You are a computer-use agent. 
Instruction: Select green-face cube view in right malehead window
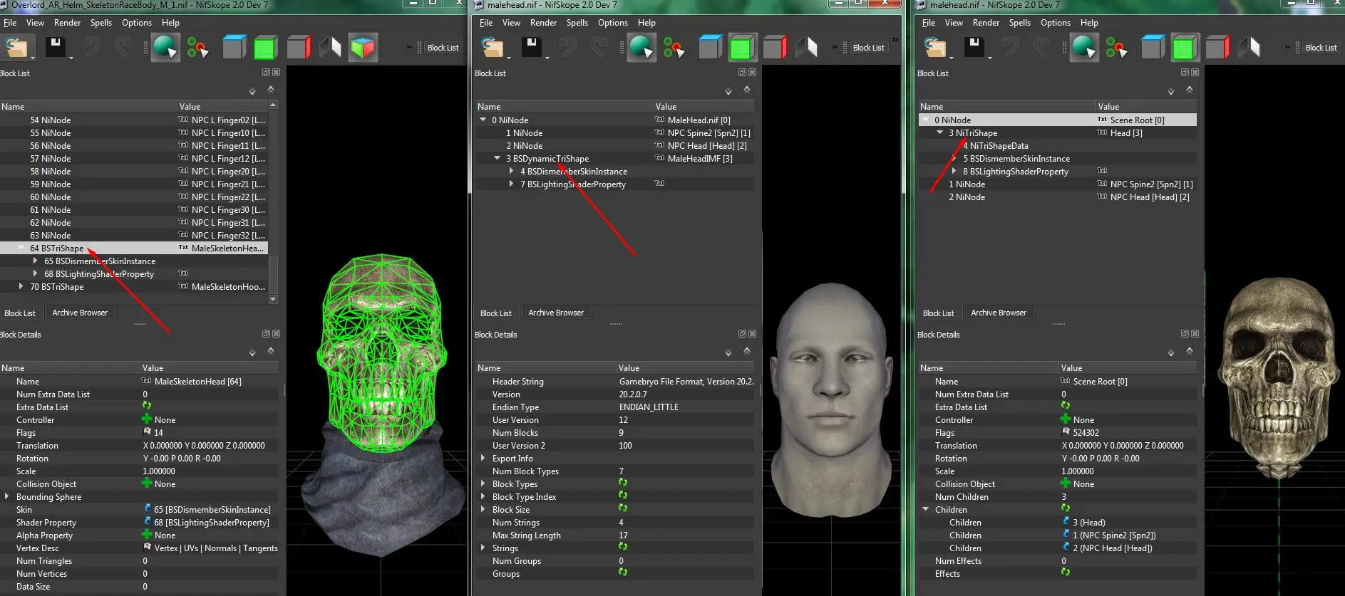point(1184,48)
